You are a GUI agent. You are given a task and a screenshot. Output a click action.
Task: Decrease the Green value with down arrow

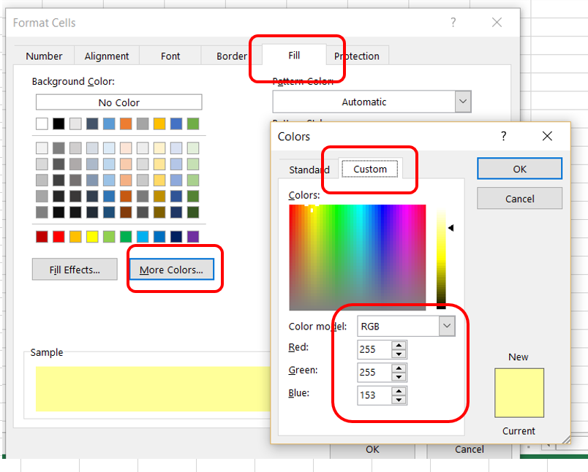(399, 377)
